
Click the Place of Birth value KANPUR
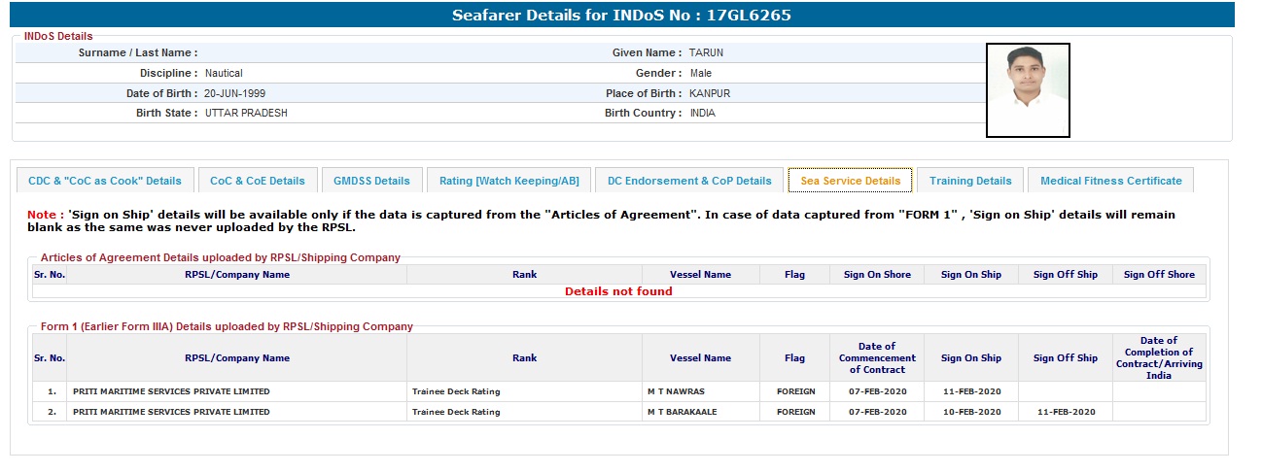tap(710, 93)
